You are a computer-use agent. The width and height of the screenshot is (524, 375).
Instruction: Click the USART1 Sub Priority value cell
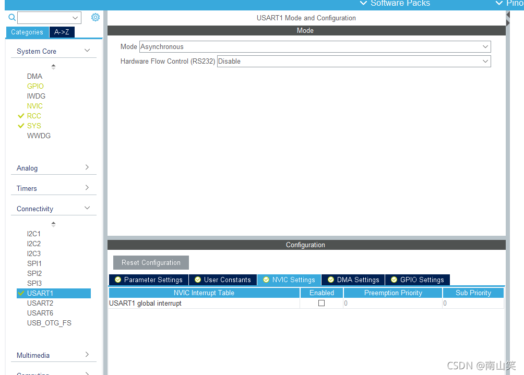coord(473,303)
